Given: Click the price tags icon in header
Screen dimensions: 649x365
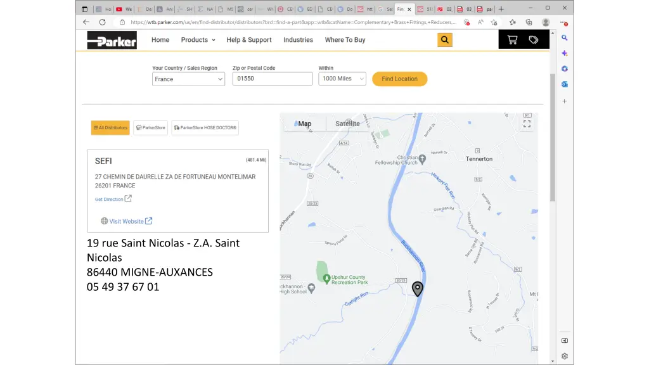Looking at the screenshot, I should (534, 40).
